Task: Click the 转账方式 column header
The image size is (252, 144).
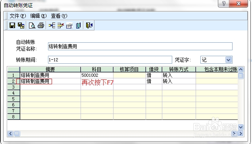Action: coord(179,69)
